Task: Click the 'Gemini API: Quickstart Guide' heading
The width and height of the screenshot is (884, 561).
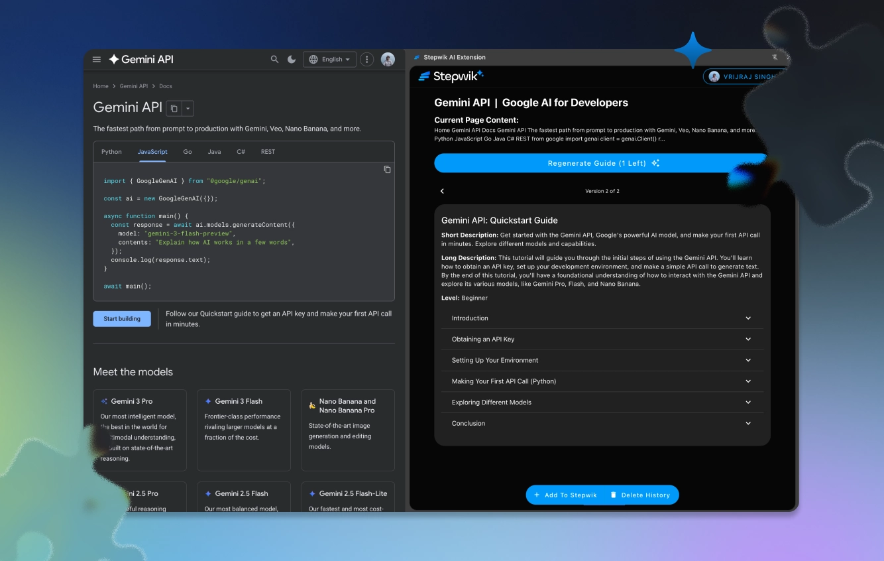Action: click(500, 220)
